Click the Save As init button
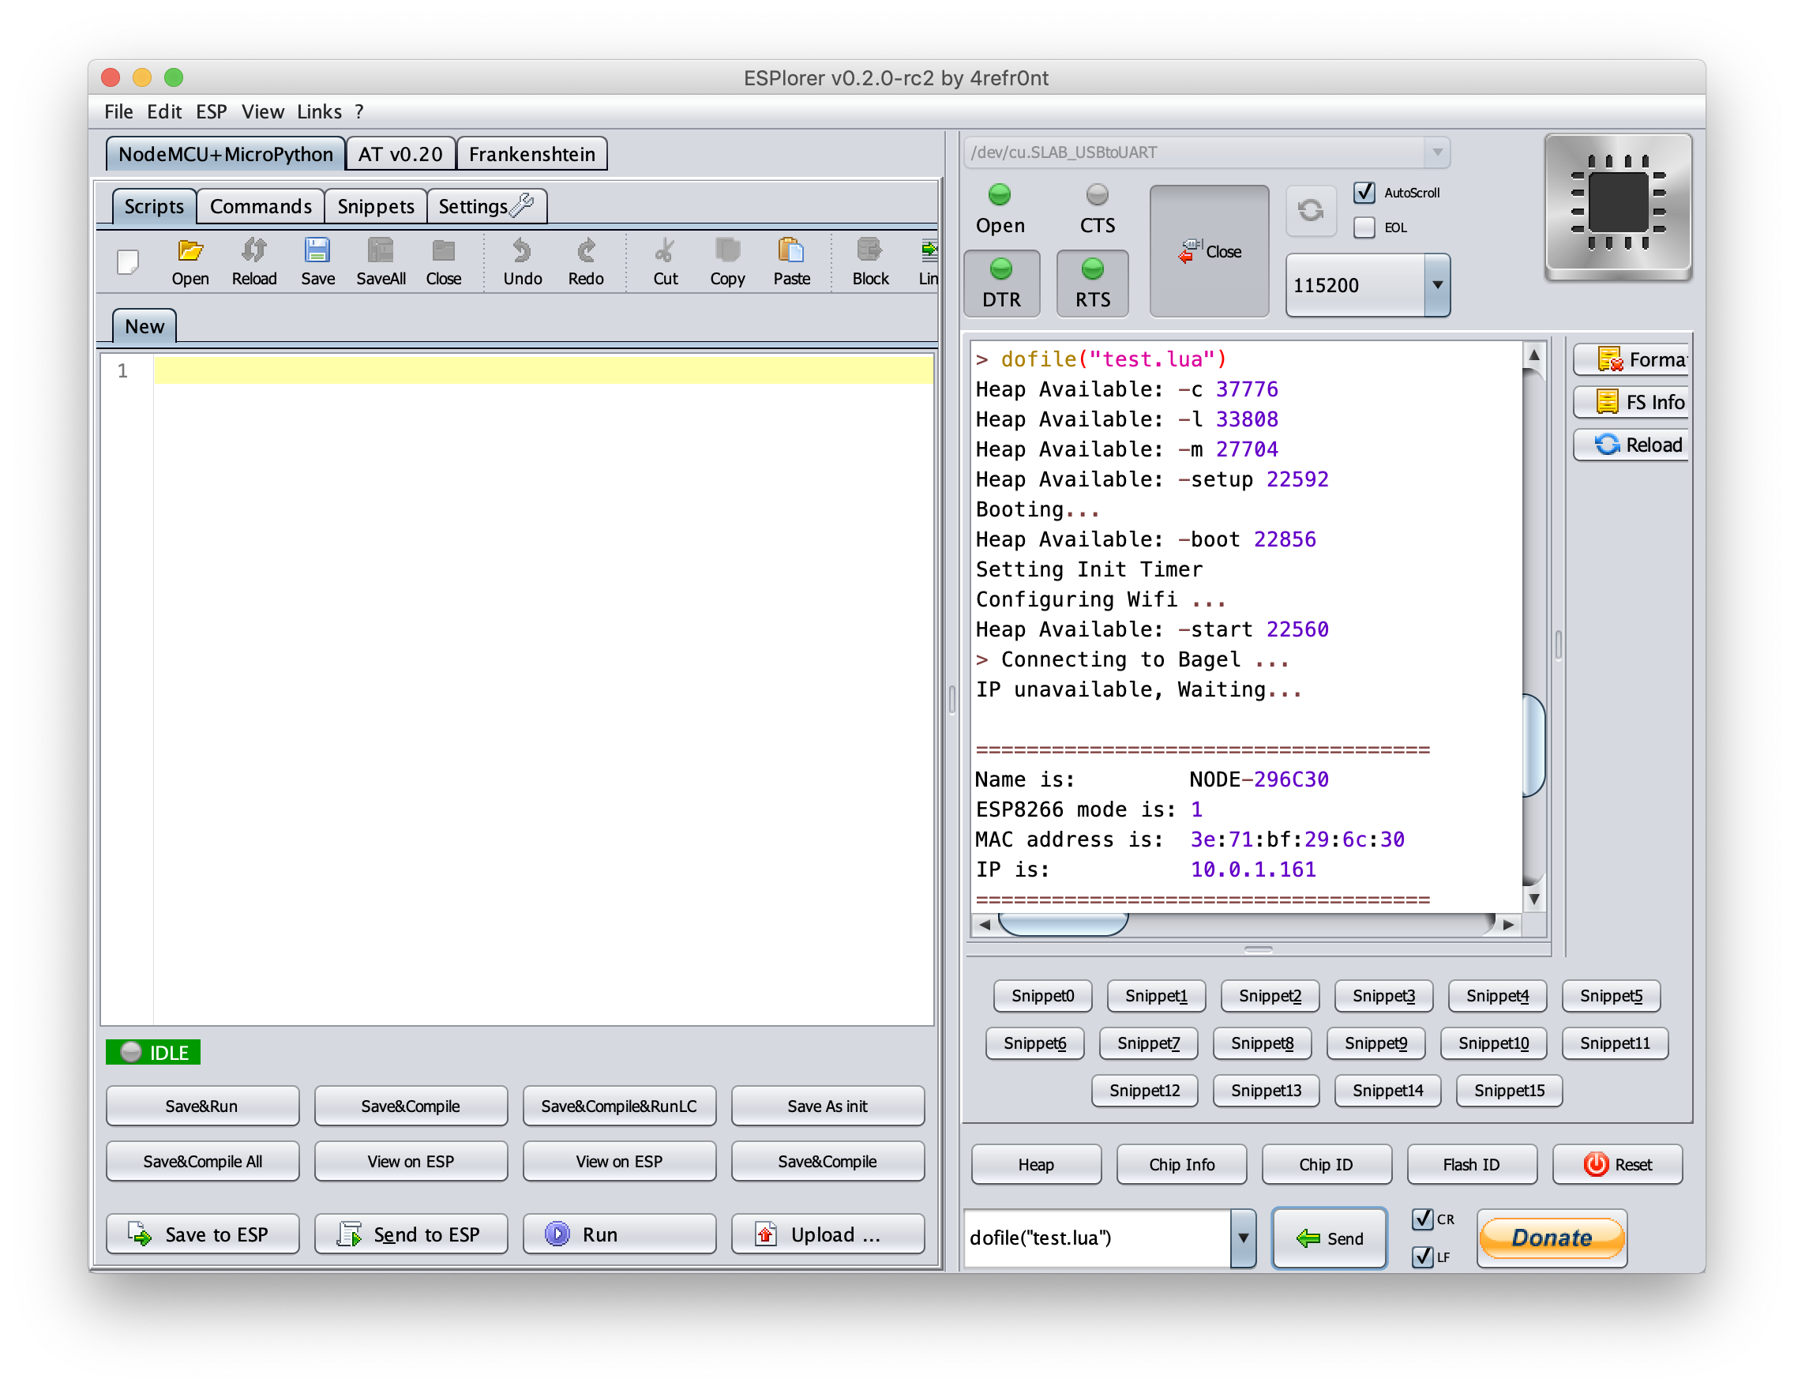The width and height of the screenshot is (1794, 1390). (x=828, y=1106)
